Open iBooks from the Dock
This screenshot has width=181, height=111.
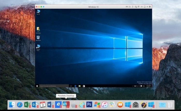pos(120,105)
